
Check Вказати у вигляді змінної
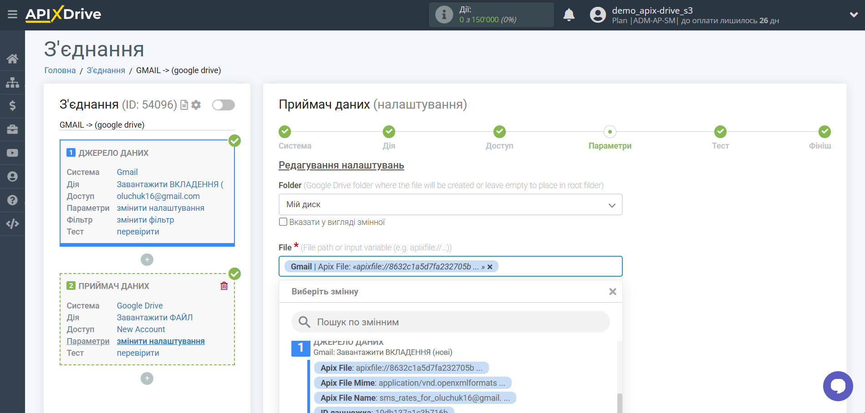tap(283, 222)
